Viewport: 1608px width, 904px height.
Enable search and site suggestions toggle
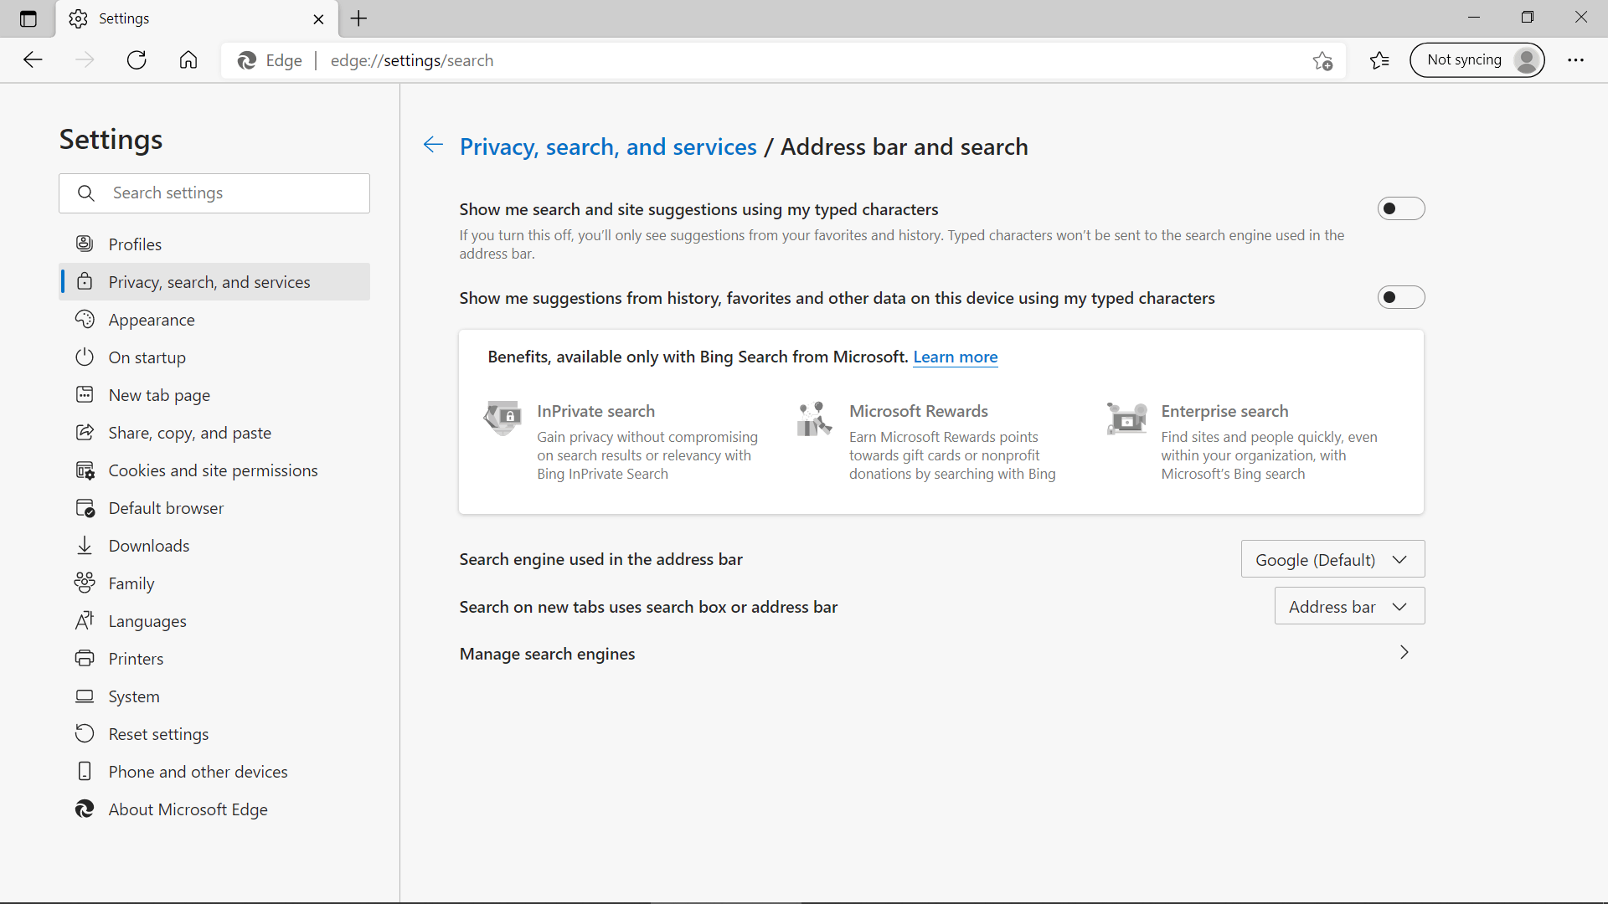(1400, 208)
